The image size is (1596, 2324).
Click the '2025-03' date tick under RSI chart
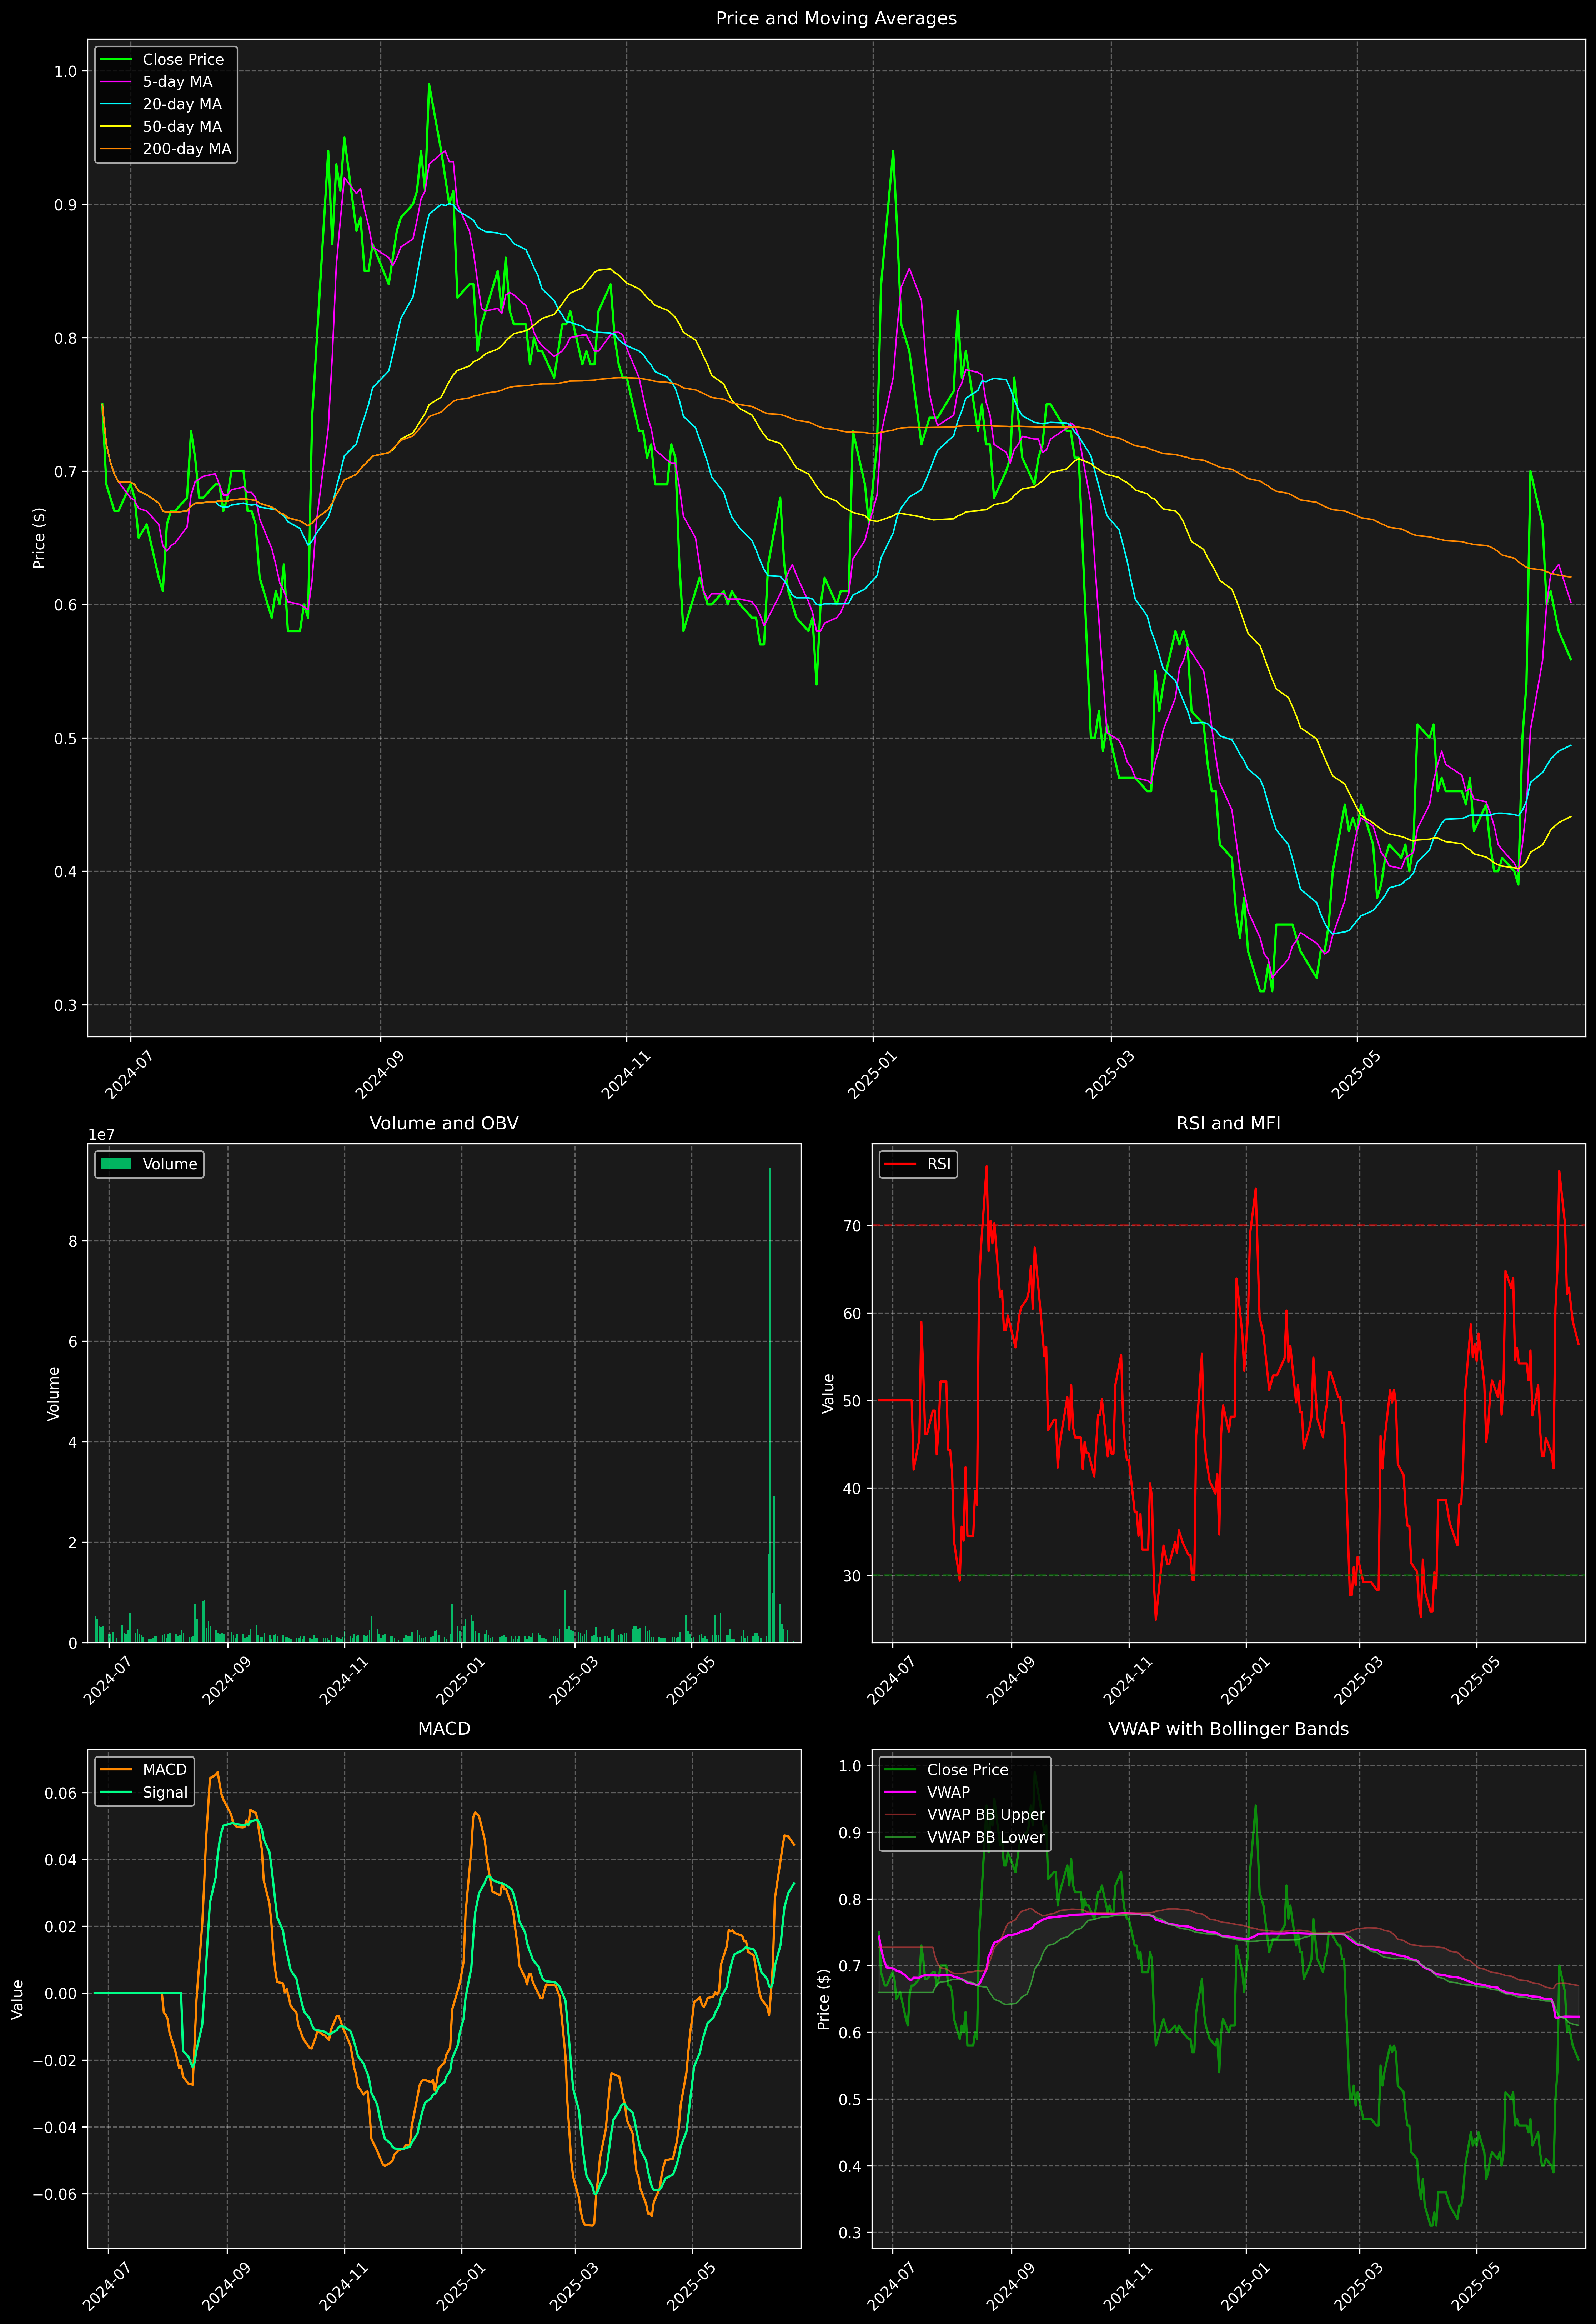pyautogui.click(x=1357, y=1680)
